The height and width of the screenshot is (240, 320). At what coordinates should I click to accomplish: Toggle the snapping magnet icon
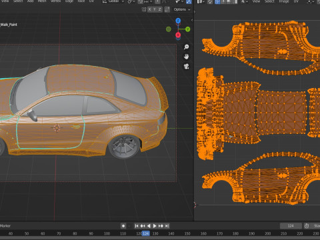pyautogui.click(x=141, y=1)
